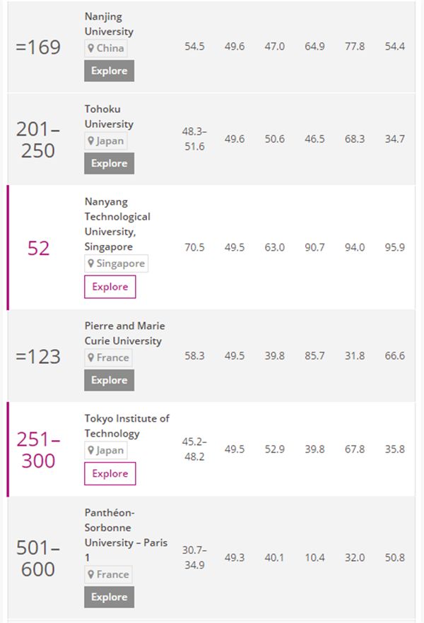Open the Nanjing University link
424x623 pixels.
(x=109, y=23)
